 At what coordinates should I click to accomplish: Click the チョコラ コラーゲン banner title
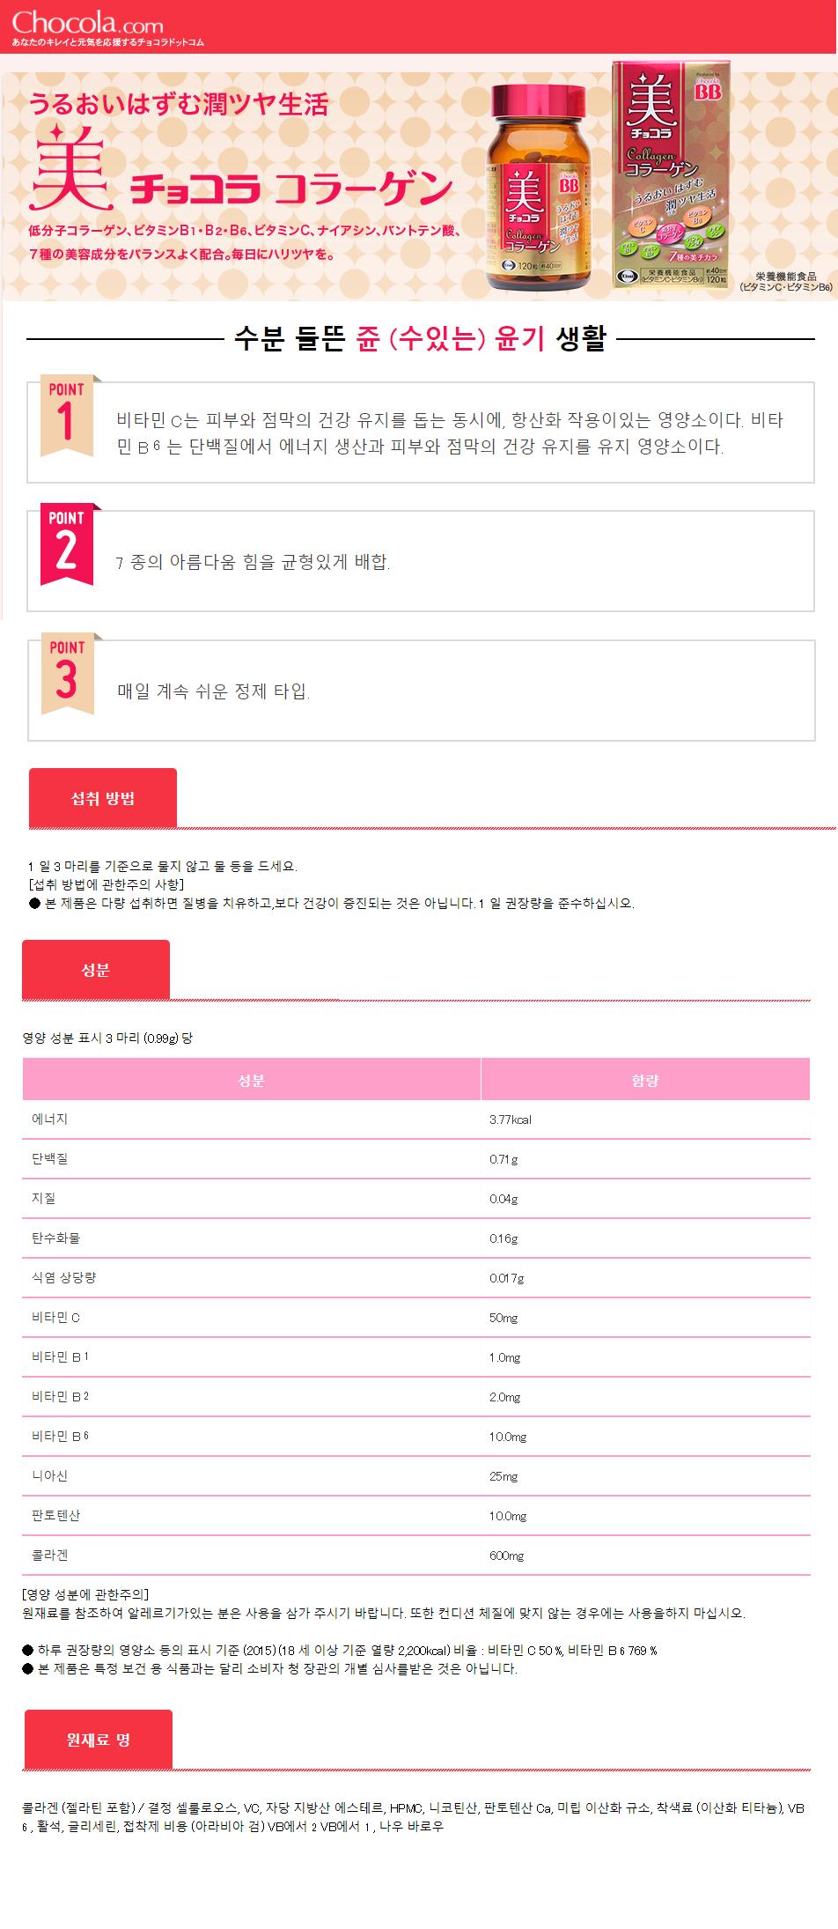point(291,188)
